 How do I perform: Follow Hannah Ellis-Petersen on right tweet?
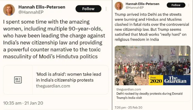click(x=176, y=5)
